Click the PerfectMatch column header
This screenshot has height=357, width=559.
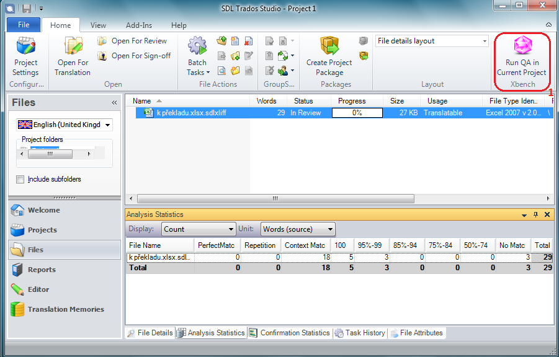point(217,245)
